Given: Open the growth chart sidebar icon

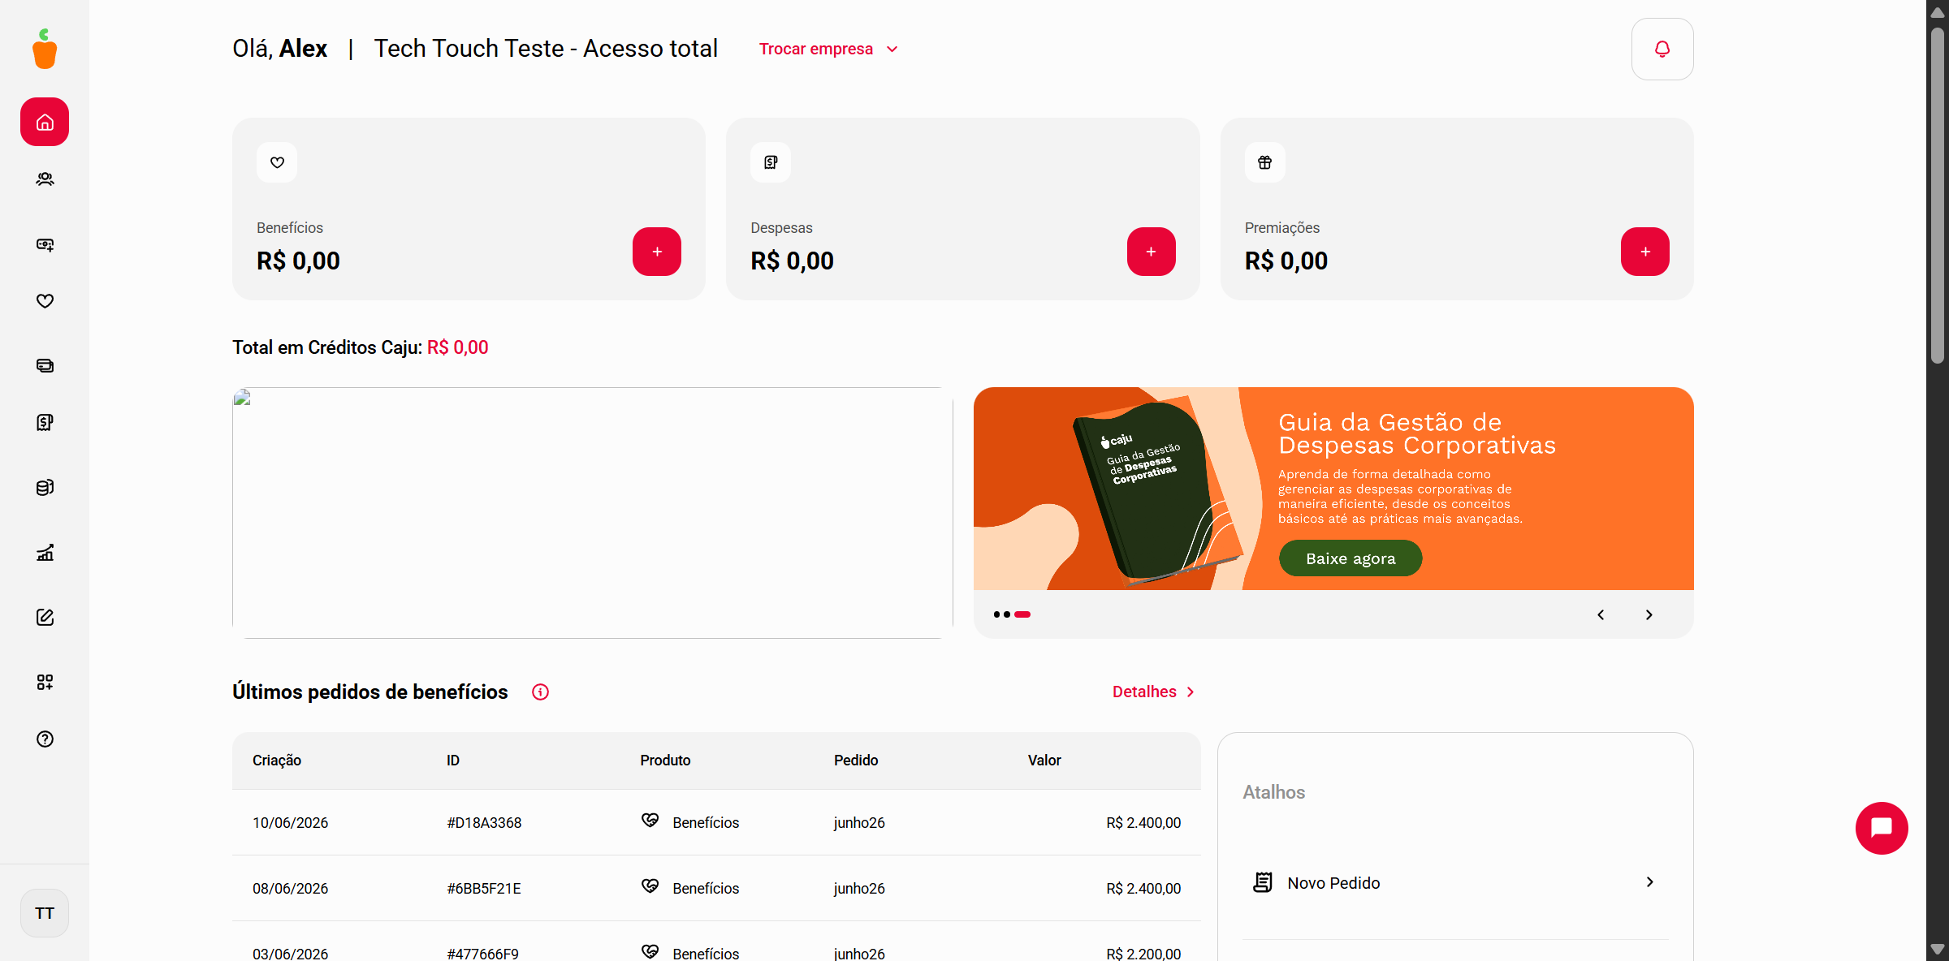Looking at the screenshot, I should (x=45, y=553).
